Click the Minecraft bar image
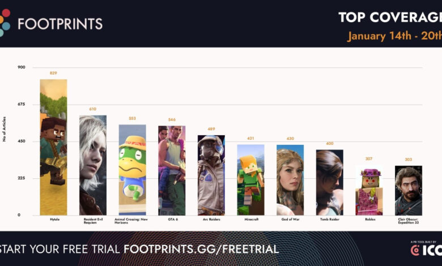Screen dimensions: 442x266 tap(250, 179)
